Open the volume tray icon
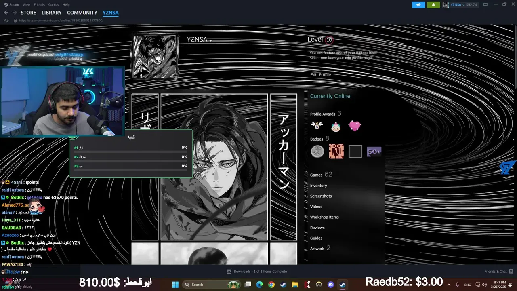 484,285
